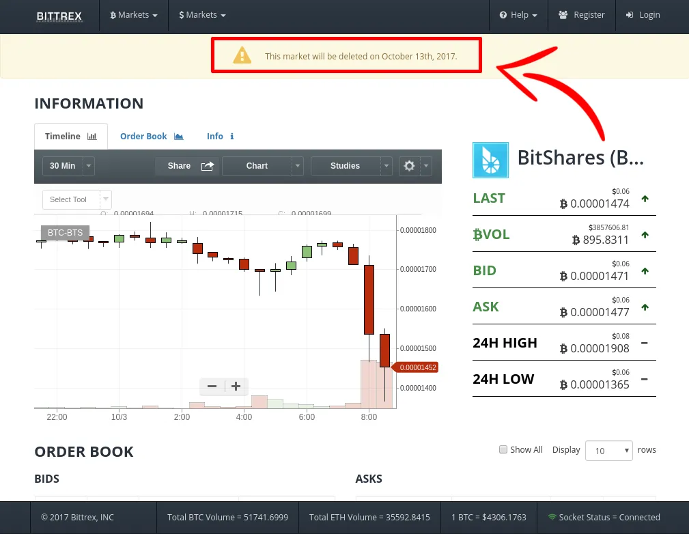Click the chart settings gear icon

click(x=409, y=166)
